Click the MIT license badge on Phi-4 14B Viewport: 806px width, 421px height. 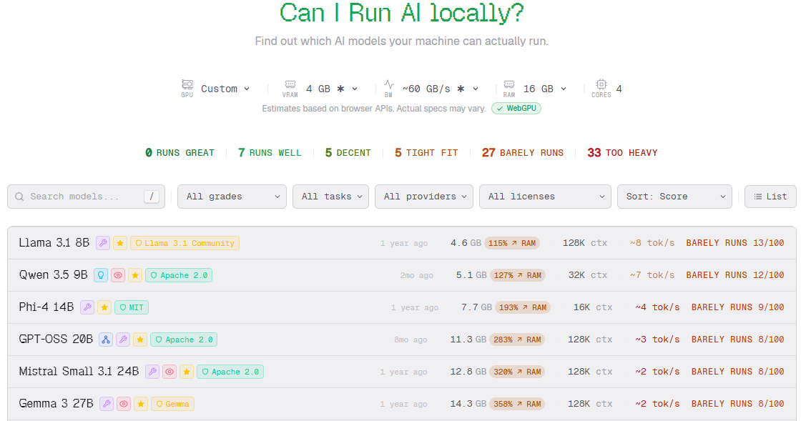(x=132, y=307)
